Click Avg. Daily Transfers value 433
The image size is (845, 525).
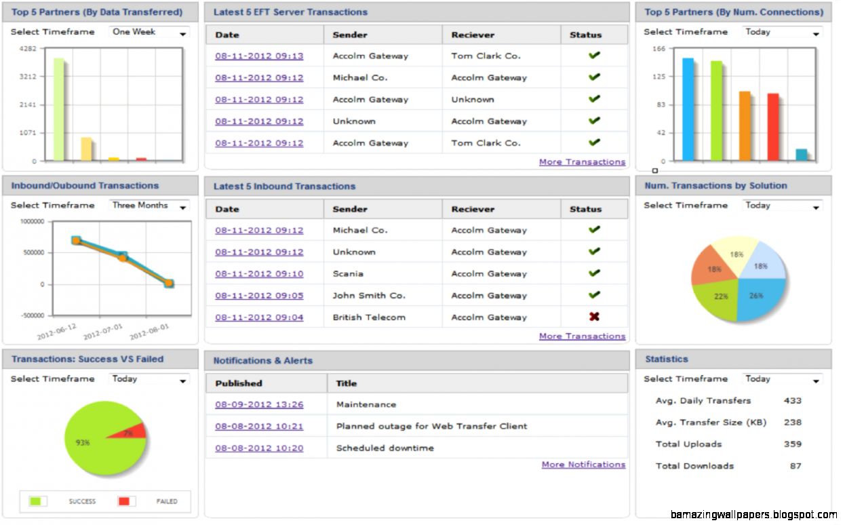coord(793,401)
